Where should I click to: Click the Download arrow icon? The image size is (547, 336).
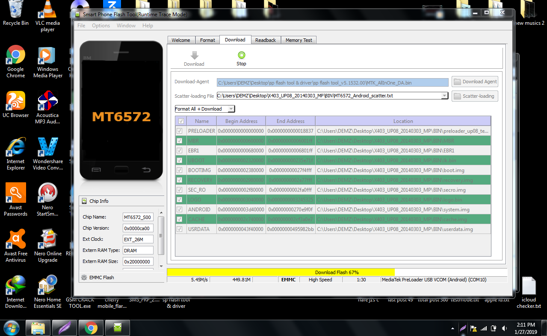click(x=194, y=55)
